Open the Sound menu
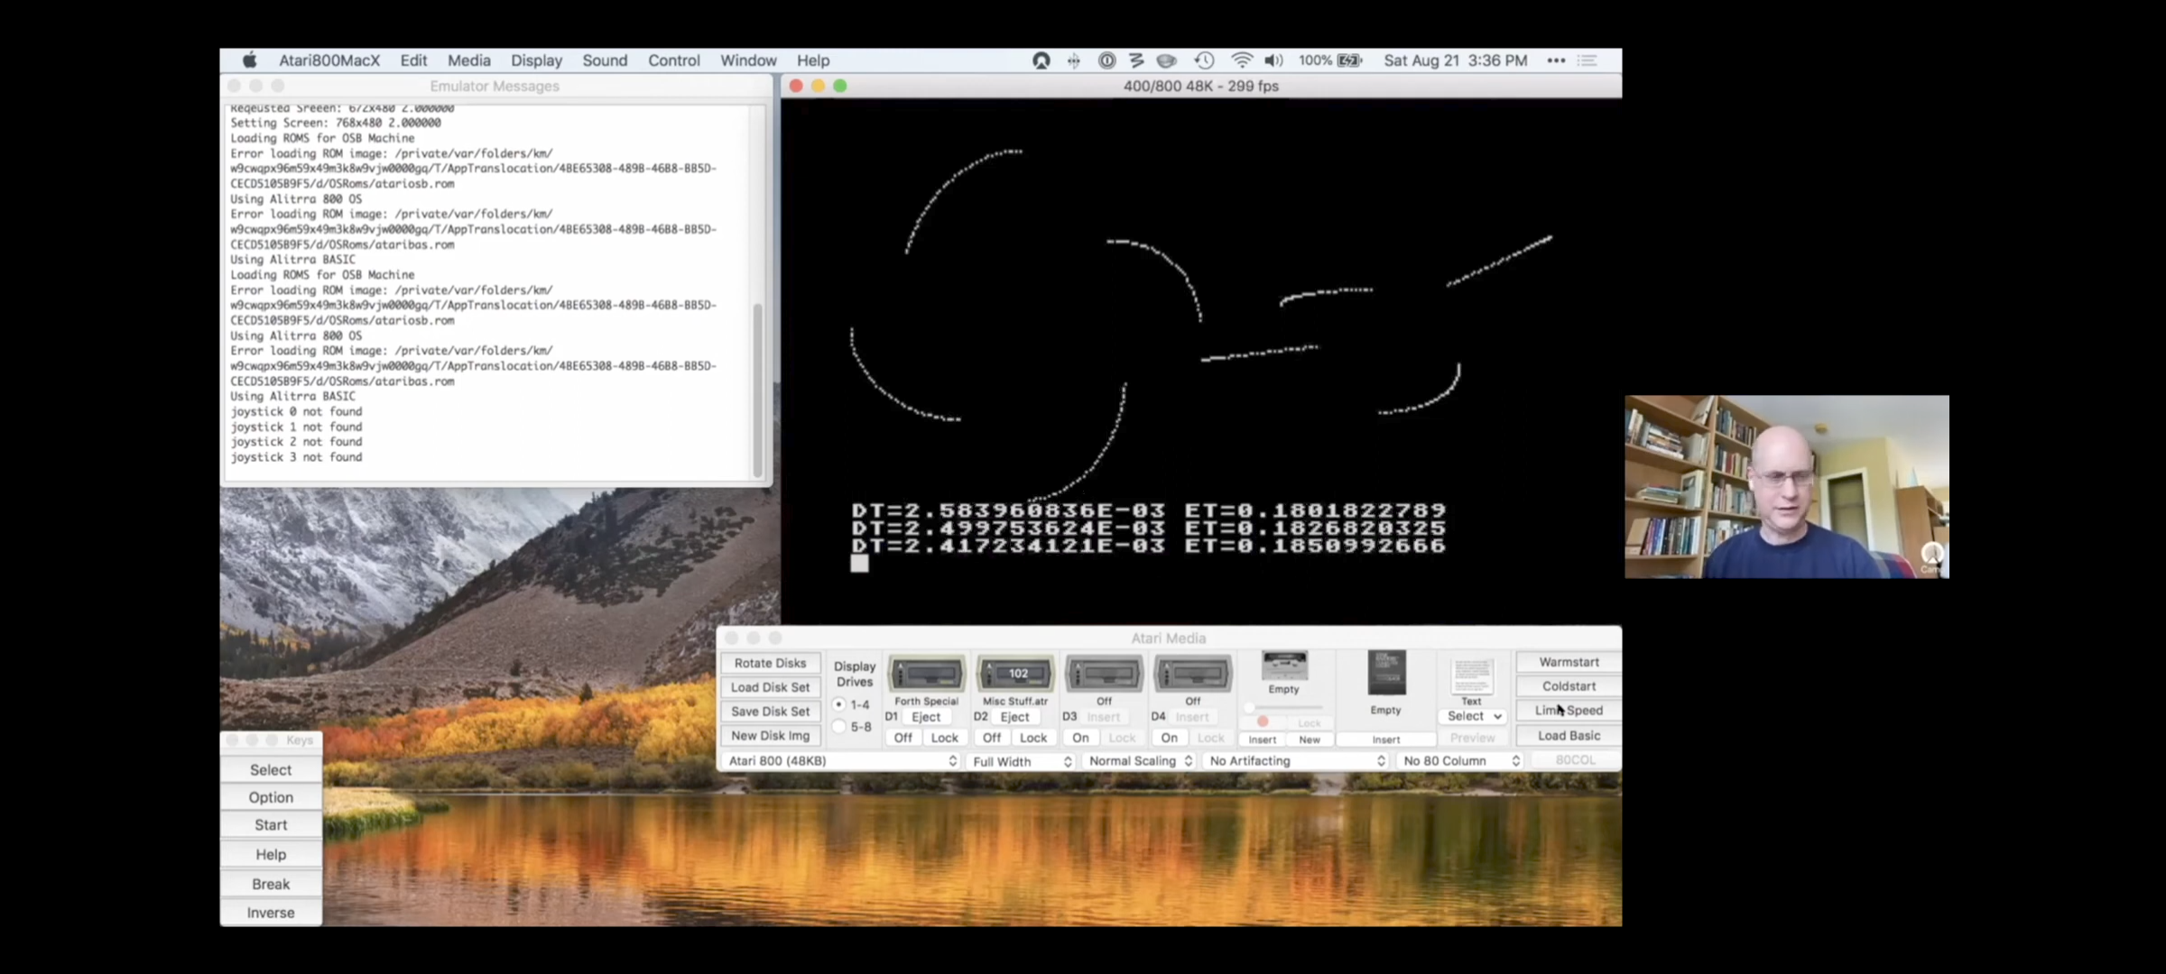The height and width of the screenshot is (974, 2166). coord(605,60)
